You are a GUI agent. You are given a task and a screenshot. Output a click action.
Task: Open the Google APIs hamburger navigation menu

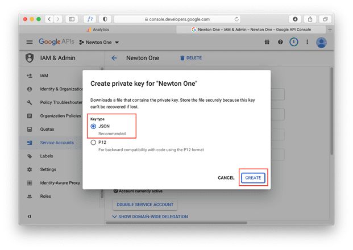30,42
